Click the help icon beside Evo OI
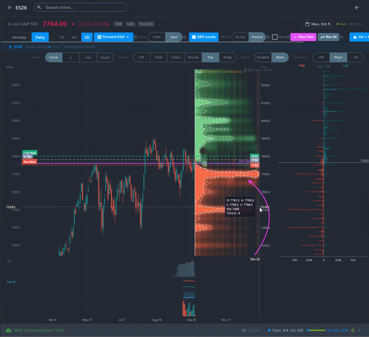Screen dimensions: 369x337 tap(341, 37)
